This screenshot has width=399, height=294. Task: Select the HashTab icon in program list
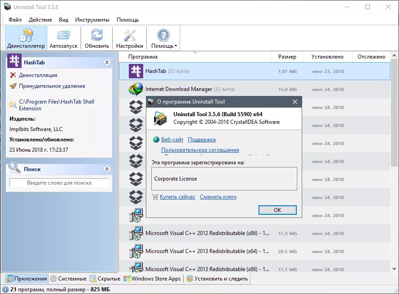coord(136,71)
